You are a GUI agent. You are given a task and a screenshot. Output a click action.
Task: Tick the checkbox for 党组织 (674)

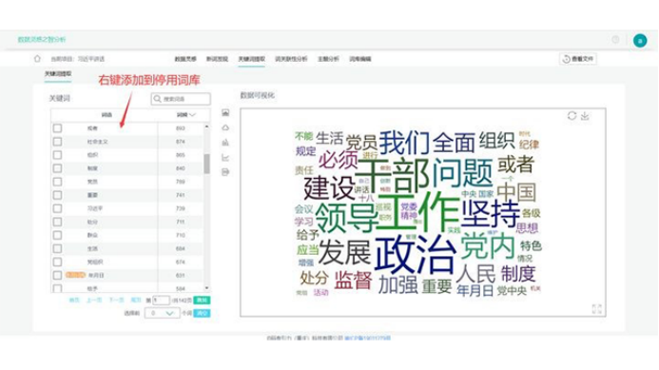coord(57,262)
